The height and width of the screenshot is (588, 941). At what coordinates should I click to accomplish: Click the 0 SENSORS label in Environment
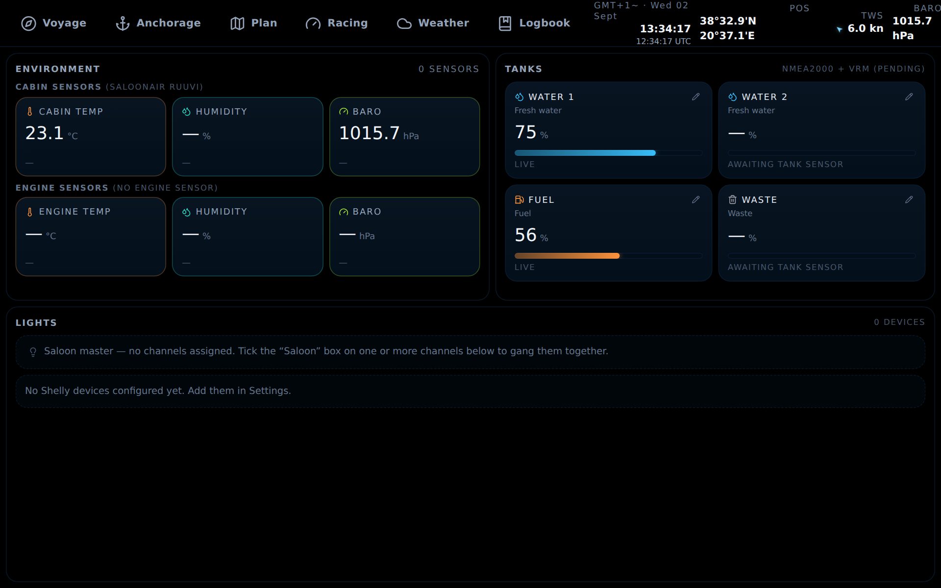[x=448, y=69]
